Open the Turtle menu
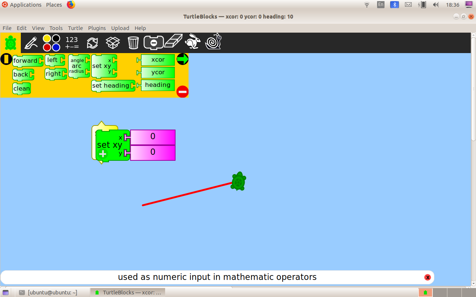This screenshot has width=476, height=297. pos(75,28)
